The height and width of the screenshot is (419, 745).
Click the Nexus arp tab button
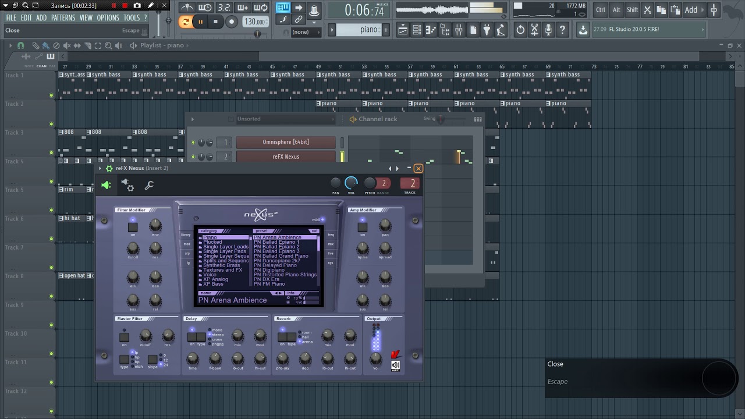pyautogui.click(x=187, y=253)
